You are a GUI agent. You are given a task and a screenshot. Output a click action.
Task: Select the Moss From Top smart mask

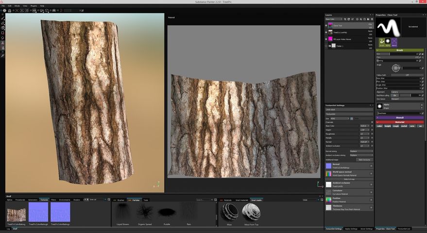251,212
